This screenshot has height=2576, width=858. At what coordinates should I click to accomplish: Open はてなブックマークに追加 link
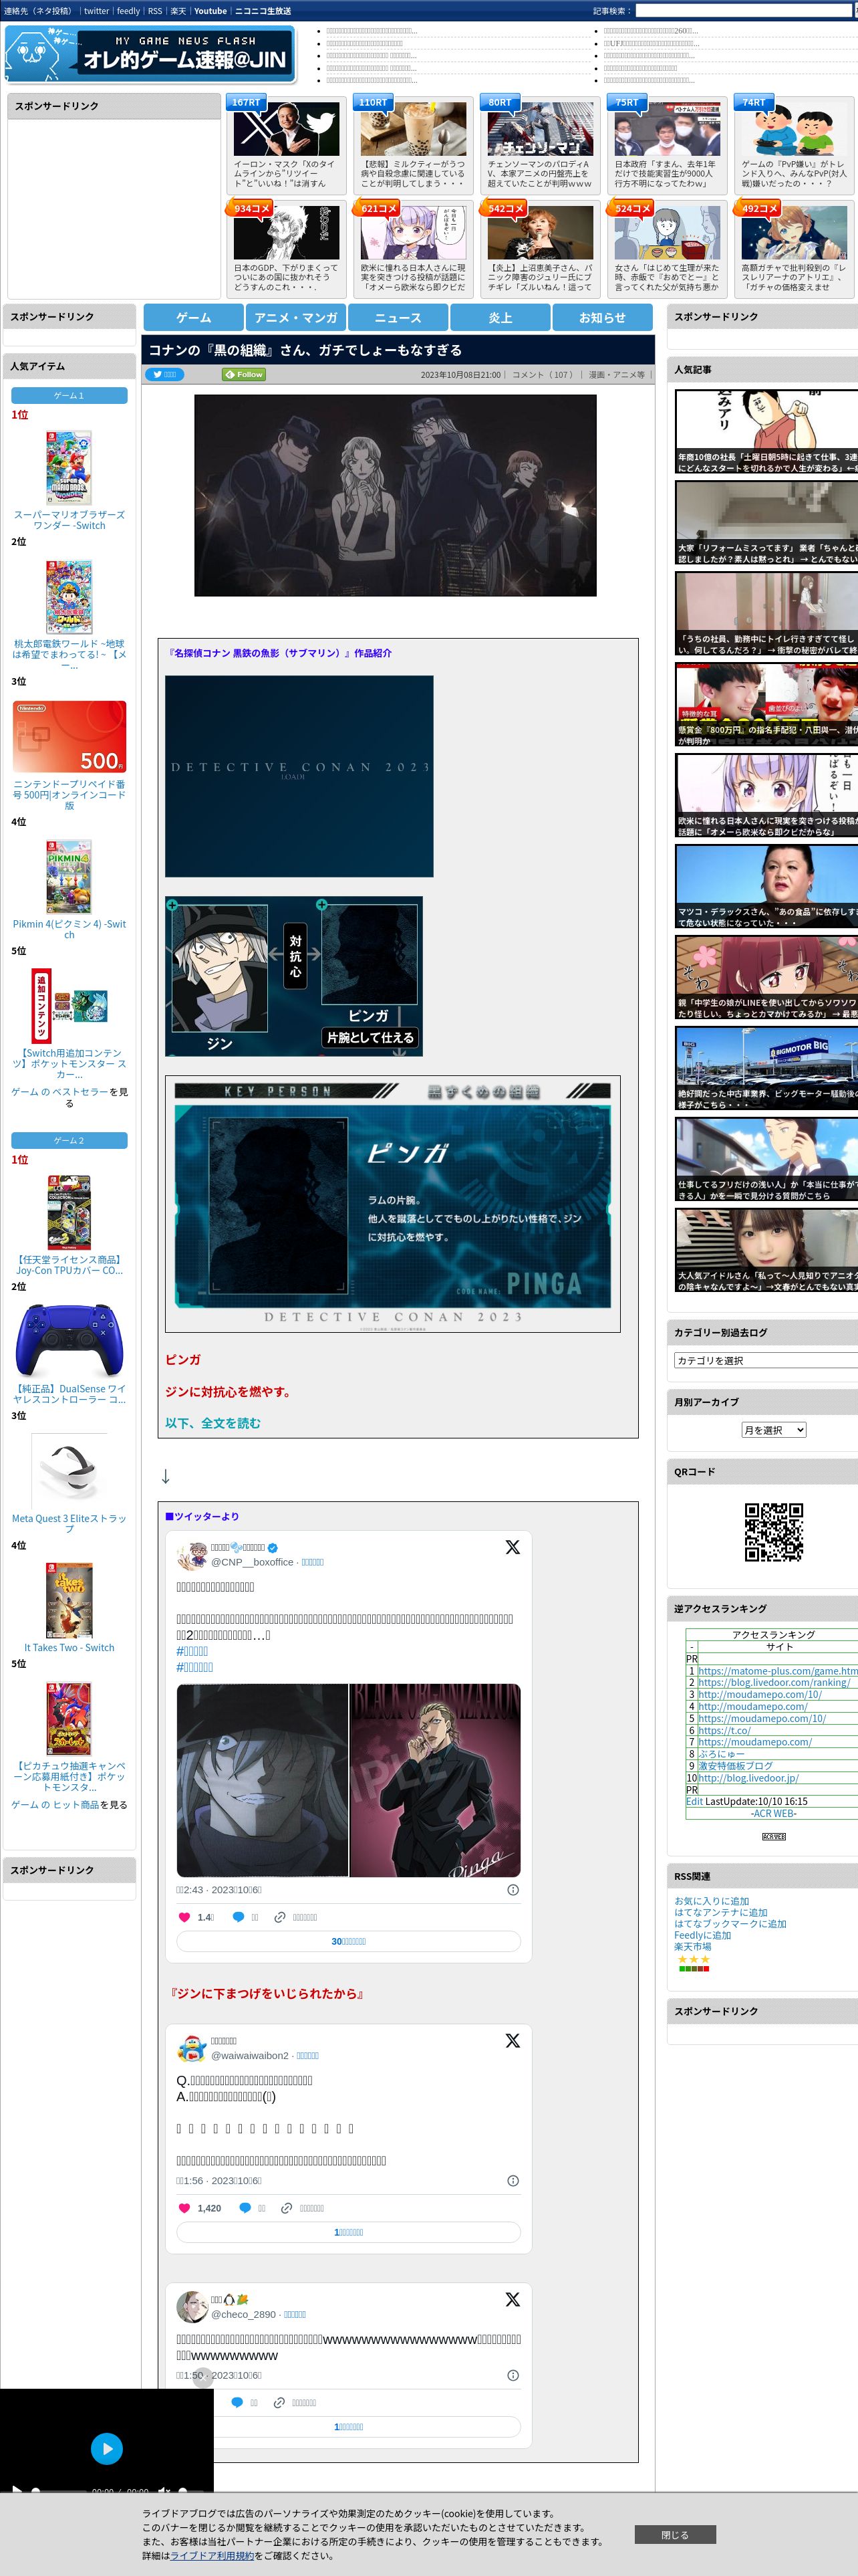[730, 1924]
